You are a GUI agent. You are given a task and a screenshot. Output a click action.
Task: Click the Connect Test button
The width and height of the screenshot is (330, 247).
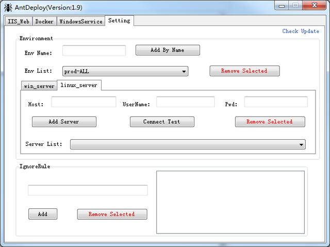click(162, 122)
